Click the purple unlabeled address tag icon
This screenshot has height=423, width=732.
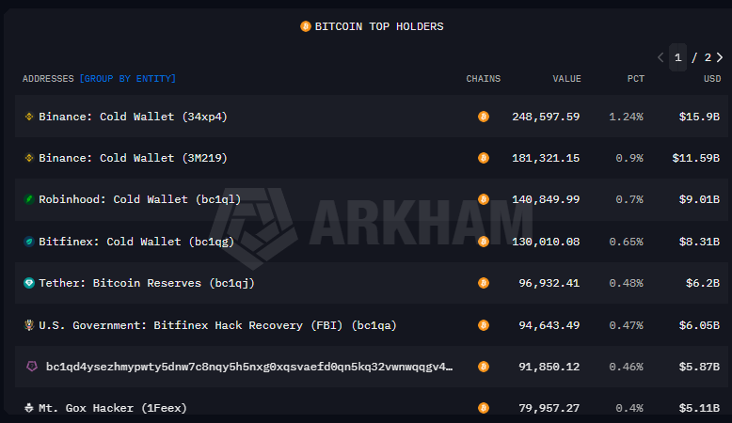pyautogui.click(x=32, y=367)
